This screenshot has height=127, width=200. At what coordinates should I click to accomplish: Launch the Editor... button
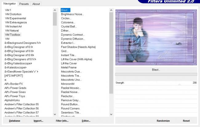86,121
